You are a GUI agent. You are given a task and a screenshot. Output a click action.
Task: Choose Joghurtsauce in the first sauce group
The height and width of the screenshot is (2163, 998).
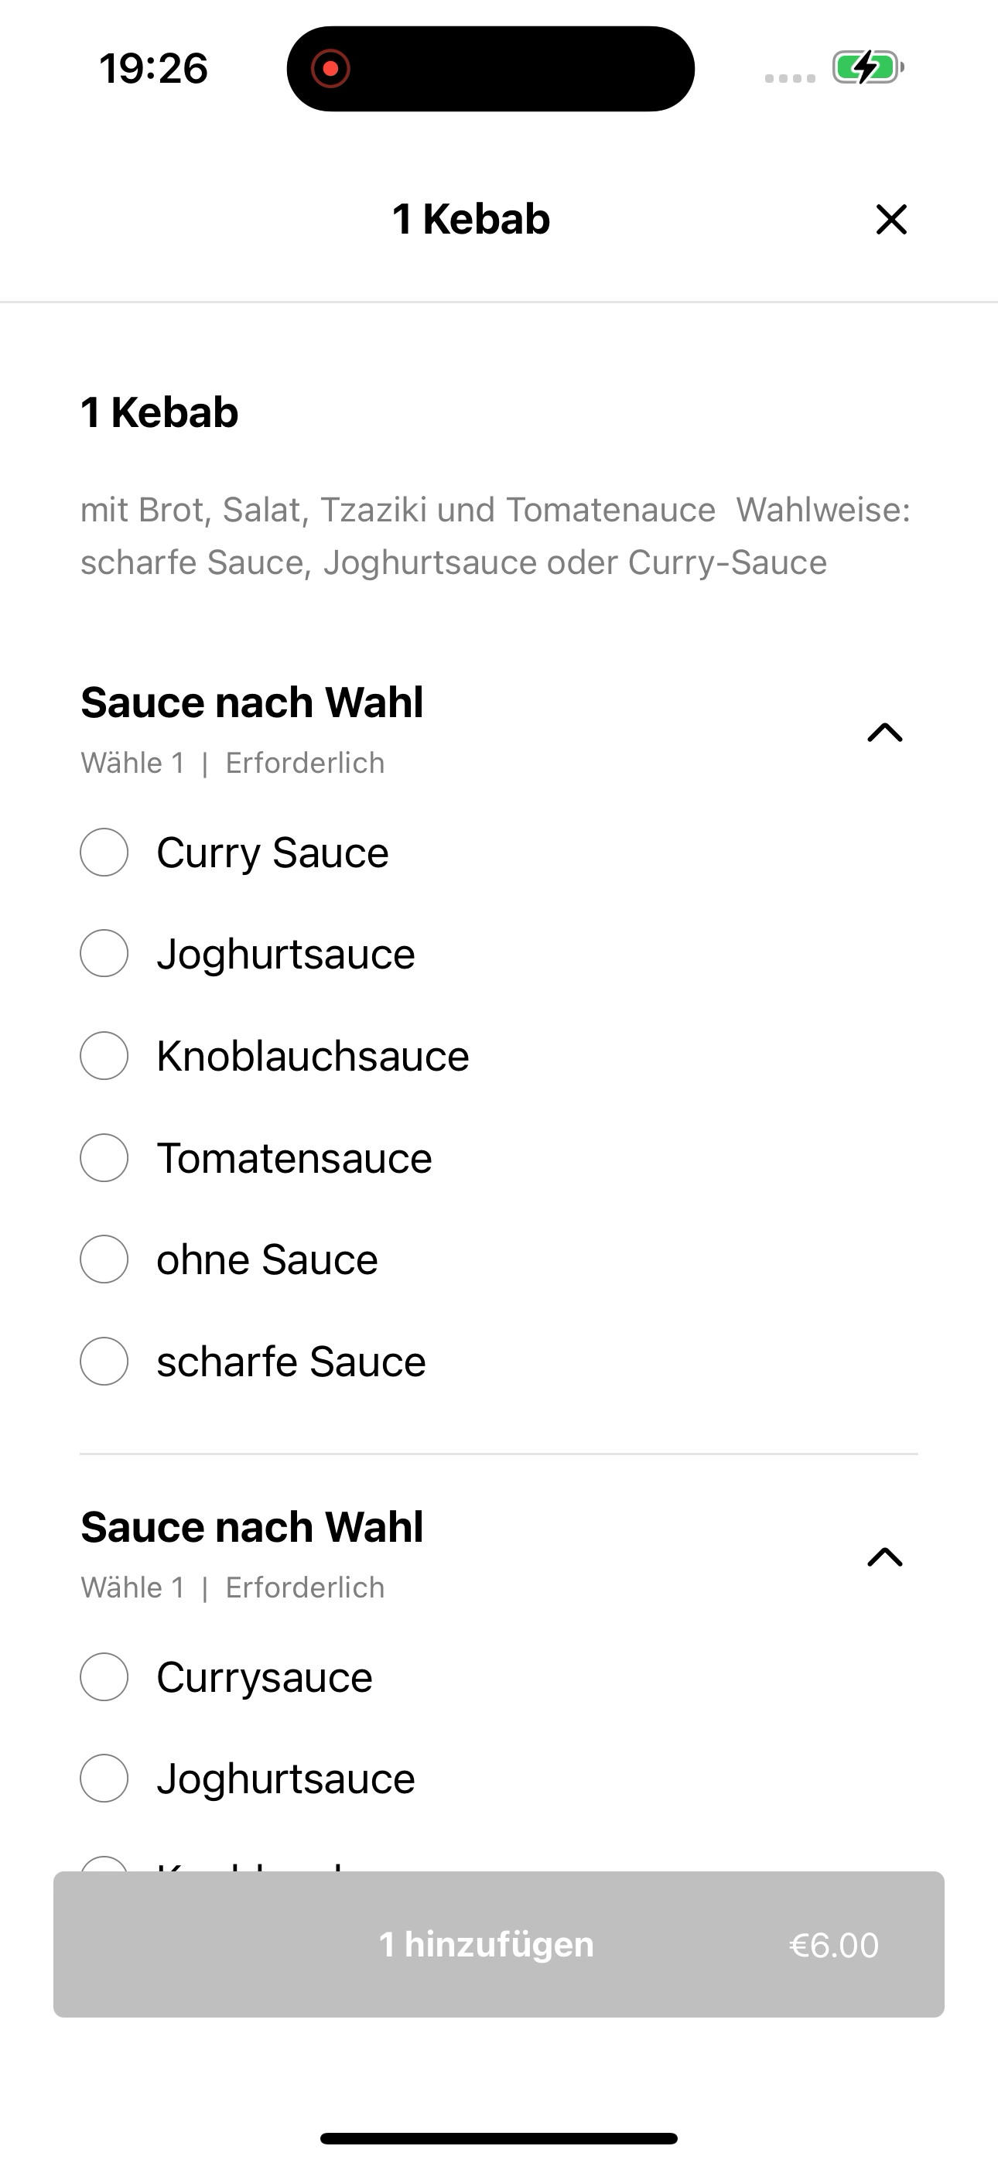coord(104,954)
